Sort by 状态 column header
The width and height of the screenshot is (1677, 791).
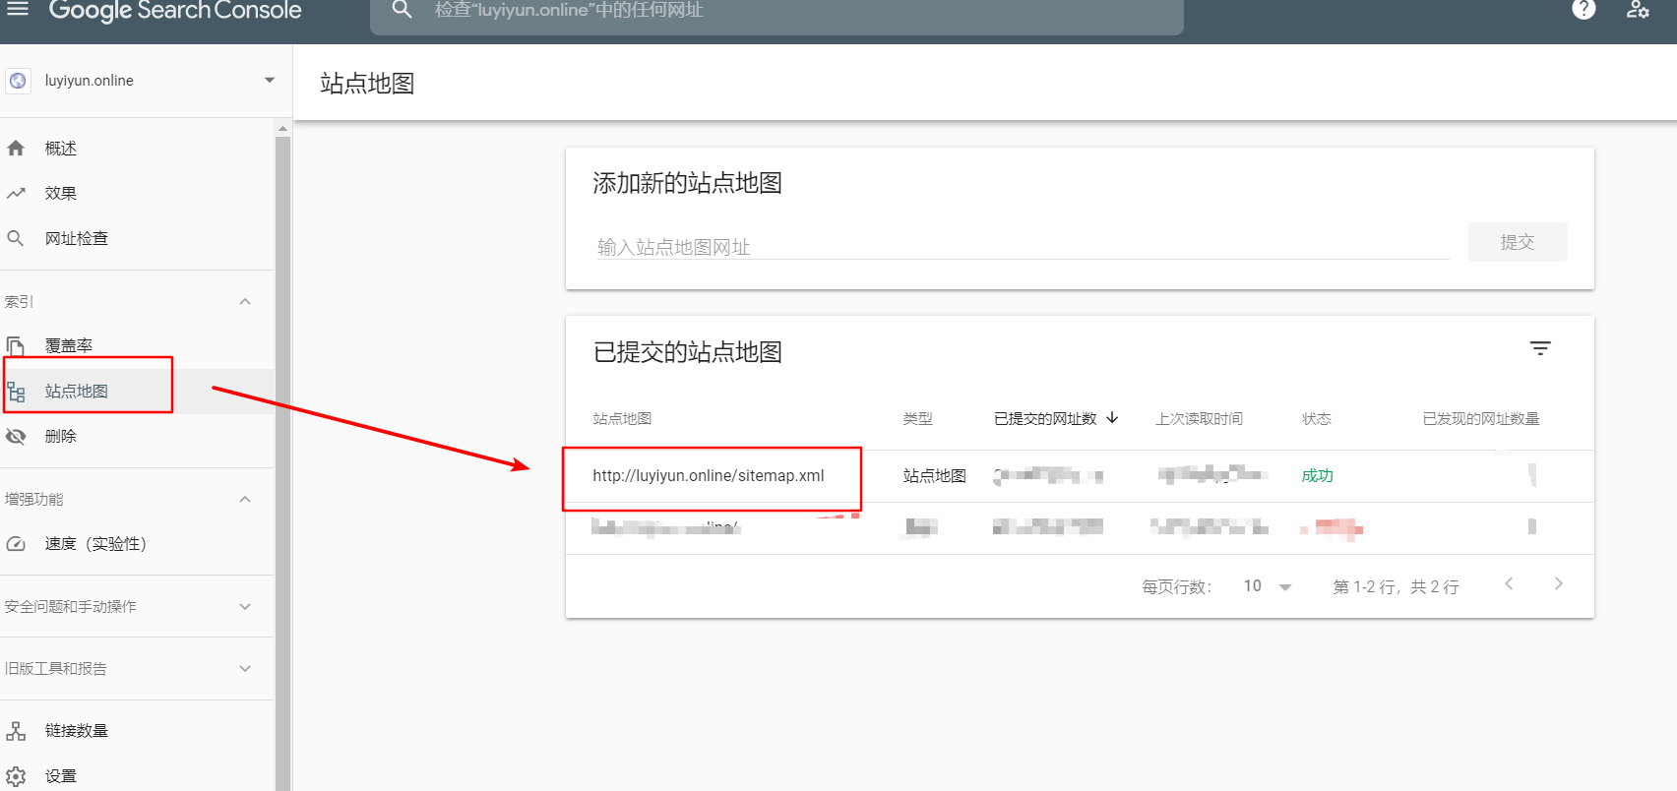(x=1316, y=419)
